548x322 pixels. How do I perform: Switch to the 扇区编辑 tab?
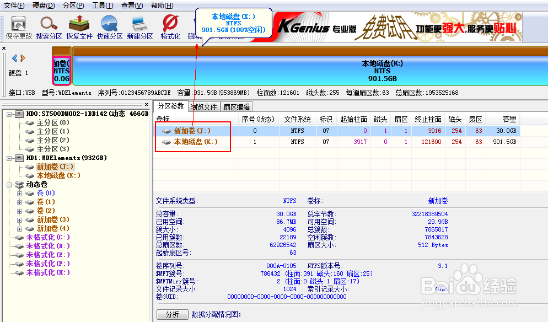pos(237,107)
